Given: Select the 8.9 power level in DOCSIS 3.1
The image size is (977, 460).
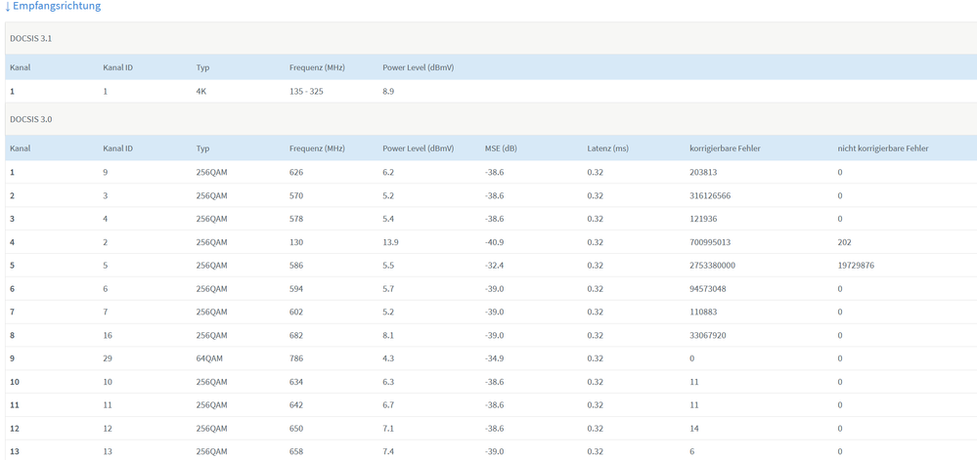Looking at the screenshot, I should (x=388, y=92).
